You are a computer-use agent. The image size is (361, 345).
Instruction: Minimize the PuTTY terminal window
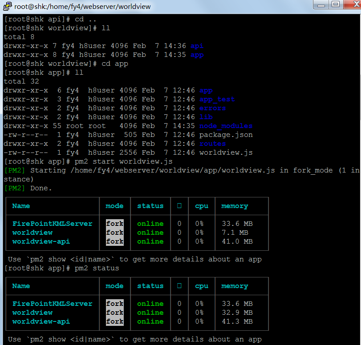[x=321, y=4]
